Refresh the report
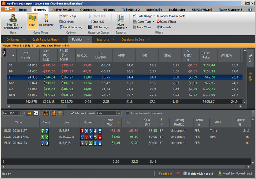256x179 pixels. tap(164, 27)
